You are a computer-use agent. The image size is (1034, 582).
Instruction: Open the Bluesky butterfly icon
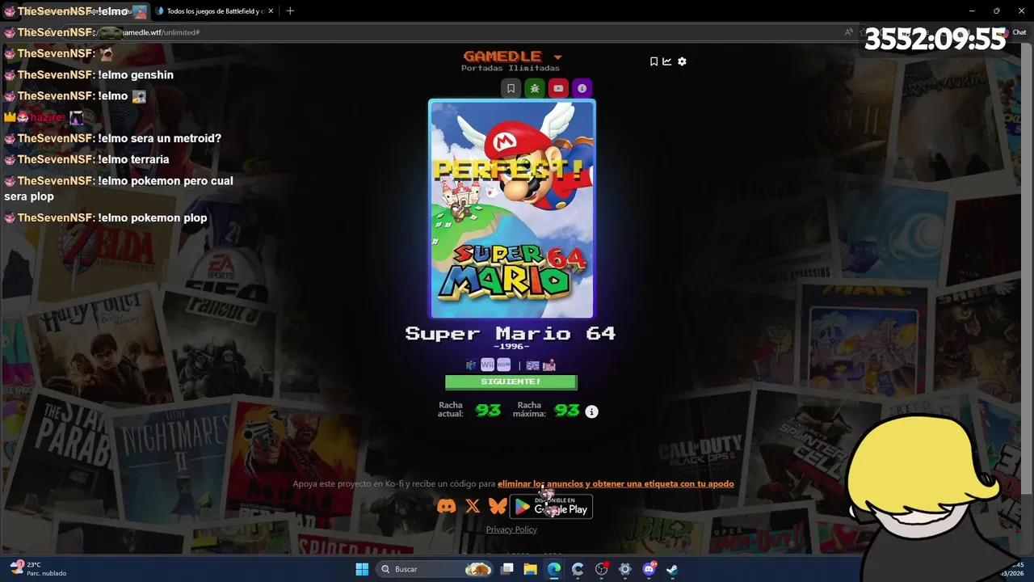[x=498, y=506]
